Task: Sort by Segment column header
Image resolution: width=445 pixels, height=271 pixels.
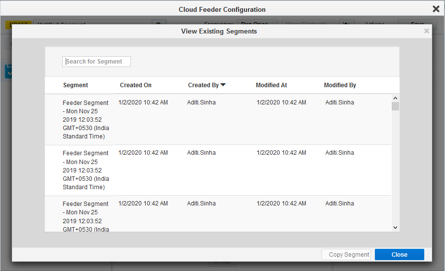Action: [x=76, y=85]
